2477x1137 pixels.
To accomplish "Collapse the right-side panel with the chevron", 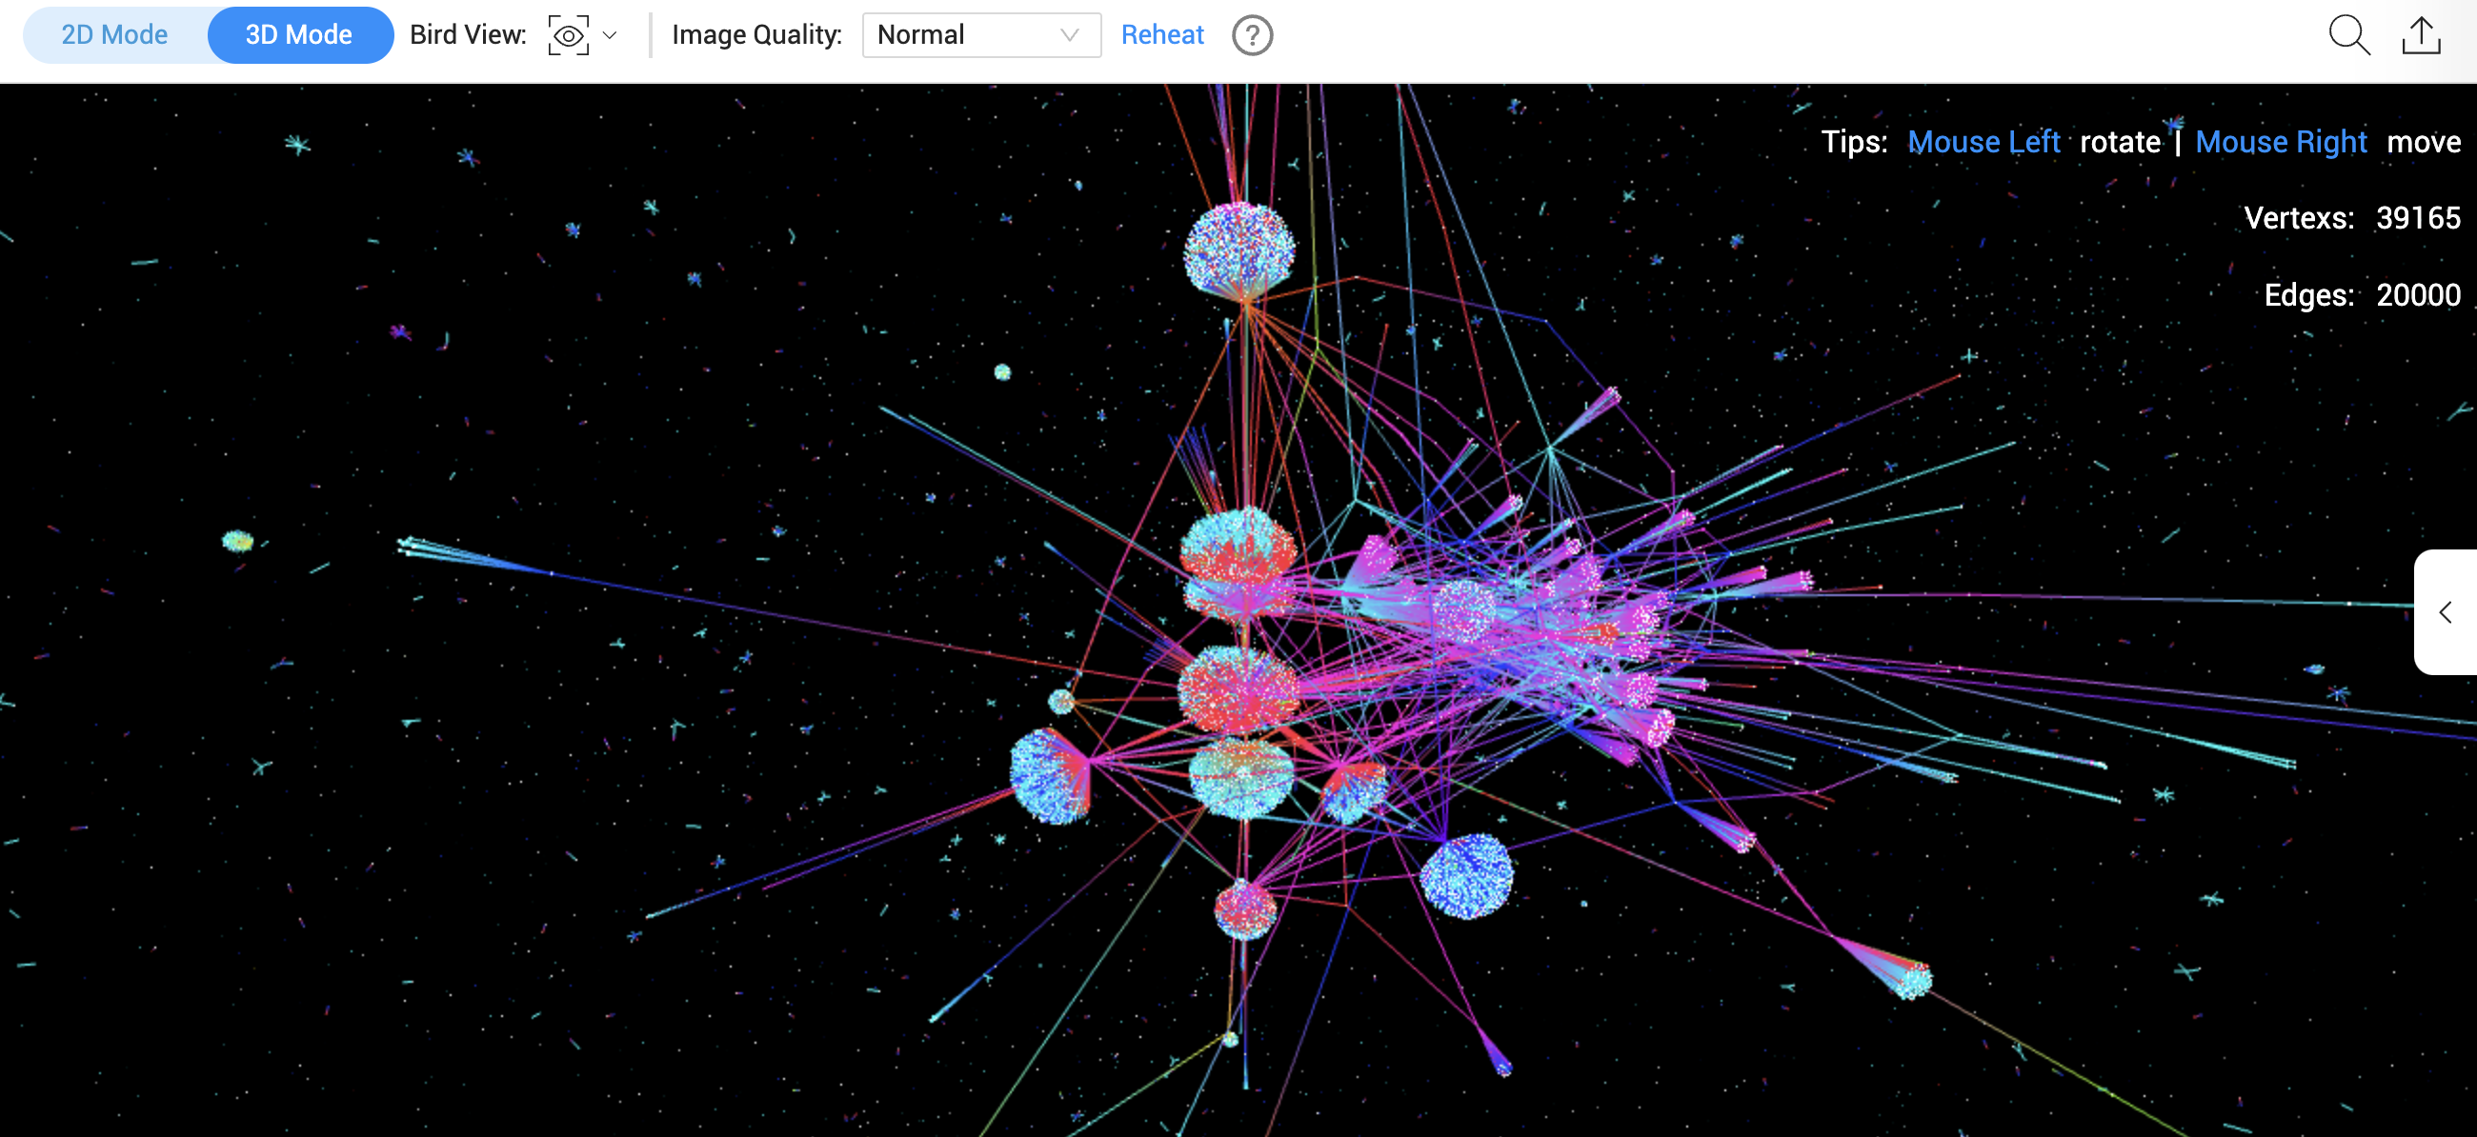I will click(x=2446, y=612).
